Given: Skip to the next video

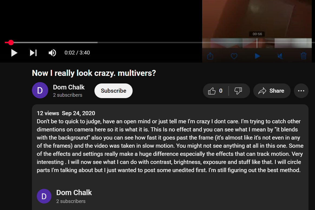Looking at the screenshot, I should click(33, 53).
